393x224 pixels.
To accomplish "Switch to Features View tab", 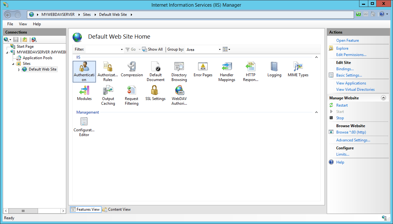I will [85, 209].
